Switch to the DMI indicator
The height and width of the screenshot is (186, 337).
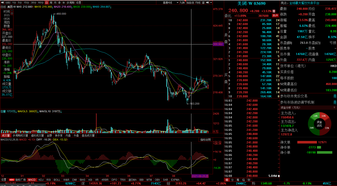coord(74,180)
